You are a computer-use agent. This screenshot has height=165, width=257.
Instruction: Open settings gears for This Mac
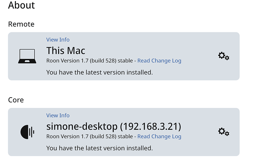click(223, 56)
